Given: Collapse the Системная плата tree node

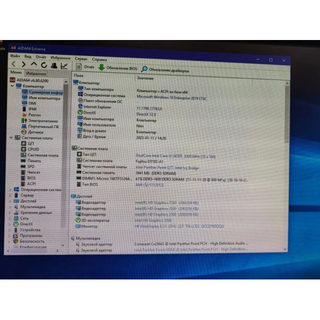Looking at the screenshot, I should (11, 138).
